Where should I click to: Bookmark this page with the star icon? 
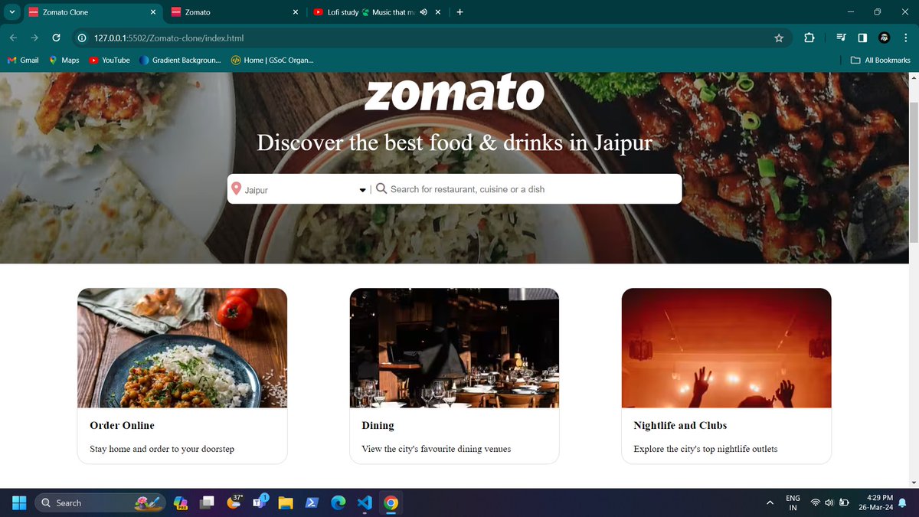click(x=779, y=38)
